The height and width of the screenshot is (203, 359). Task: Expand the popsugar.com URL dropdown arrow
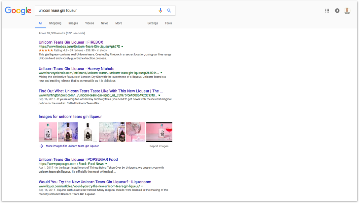[x=106, y=164]
